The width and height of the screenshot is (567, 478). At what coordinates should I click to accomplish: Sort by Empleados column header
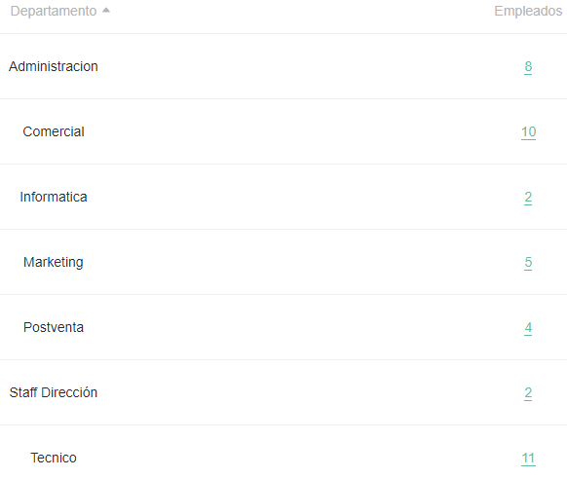pos(528,11)
